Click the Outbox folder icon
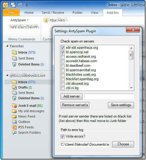Screen dimensions: 146x160 point(14,122)
